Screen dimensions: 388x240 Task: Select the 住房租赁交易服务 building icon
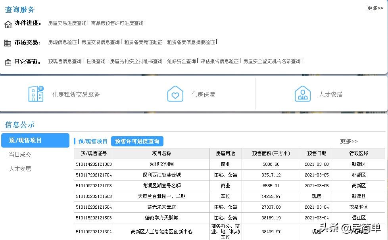(36, 94)
